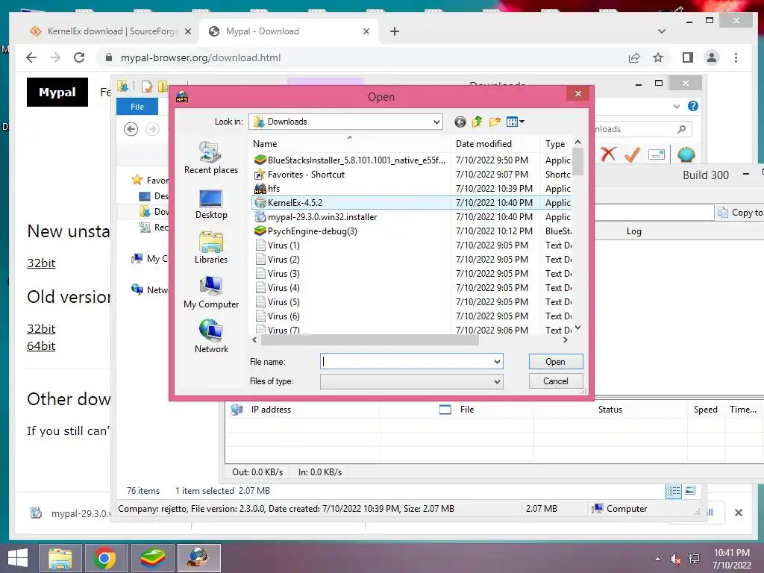Go back to last folder in Open dialog
The width and height of the screenshot is (764, 573).
click(460, 122)
